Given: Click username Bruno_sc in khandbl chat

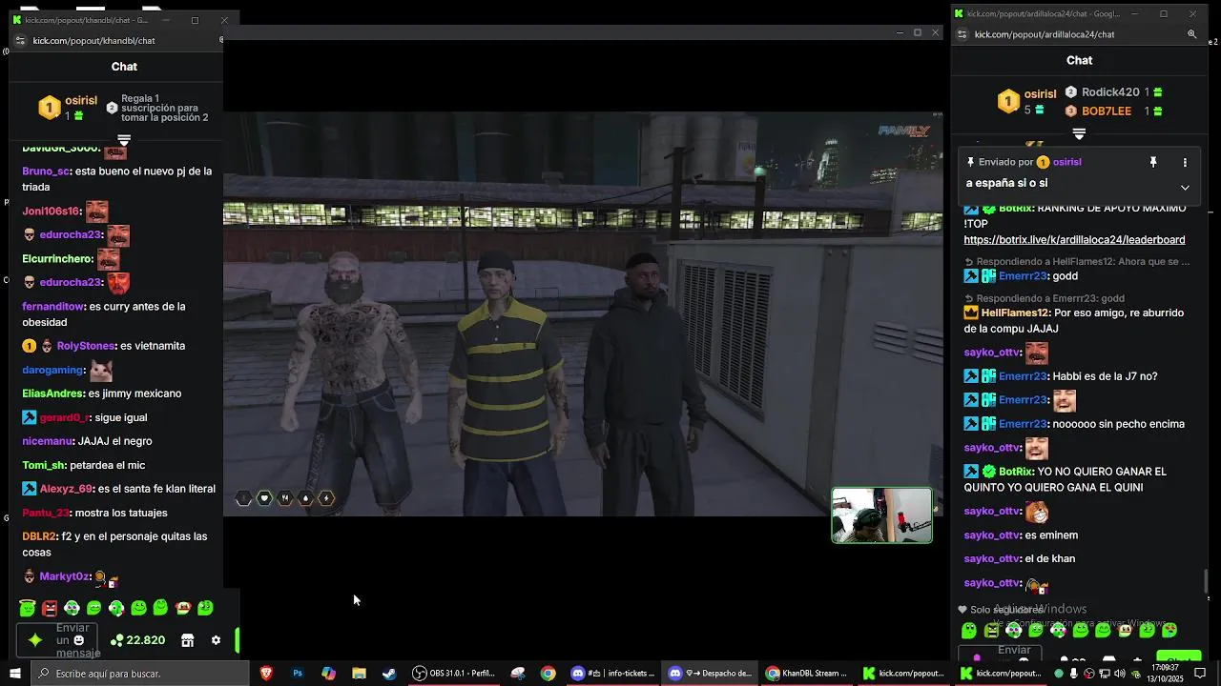Looking at the screenshot, I should coord(46,171).
